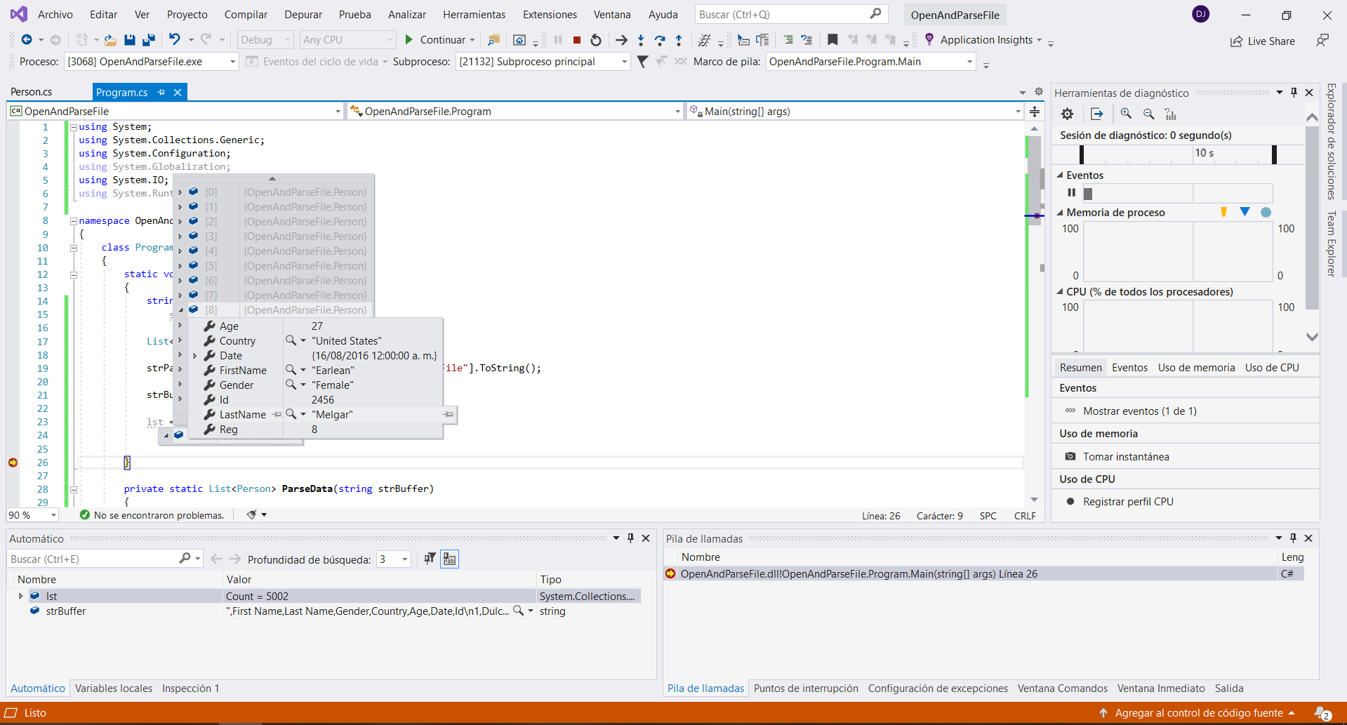The width and height of the screenshot is (1347, 725).
Task: Zoom in on the diagnostic timeline
Action: (x=1126, y=114)
